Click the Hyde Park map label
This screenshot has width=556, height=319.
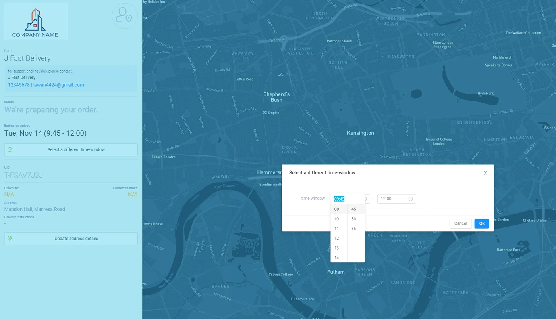(x=486, y=94)
